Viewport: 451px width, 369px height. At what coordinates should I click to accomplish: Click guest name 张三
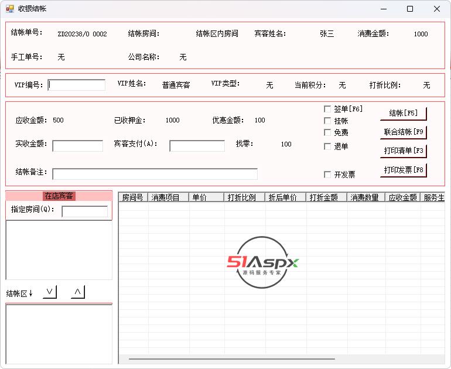tap(327, 33)
